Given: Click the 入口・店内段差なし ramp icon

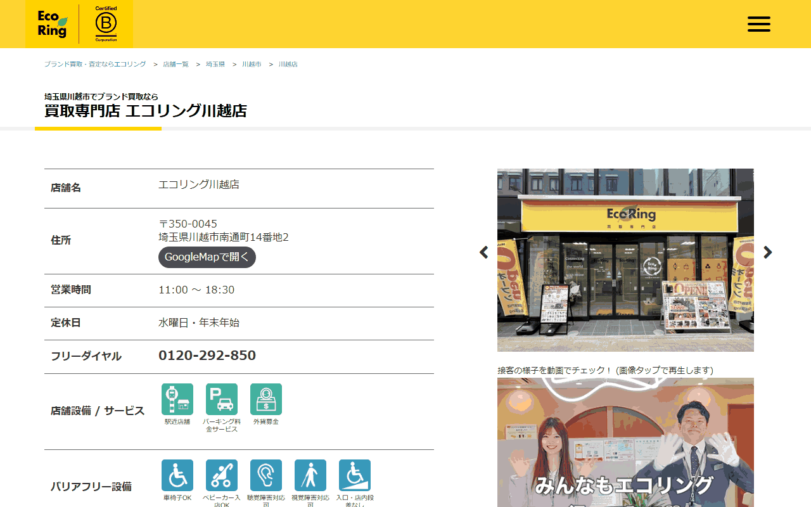Looking at the screenshot, I should pyautogui.click(x=355, y=475).
